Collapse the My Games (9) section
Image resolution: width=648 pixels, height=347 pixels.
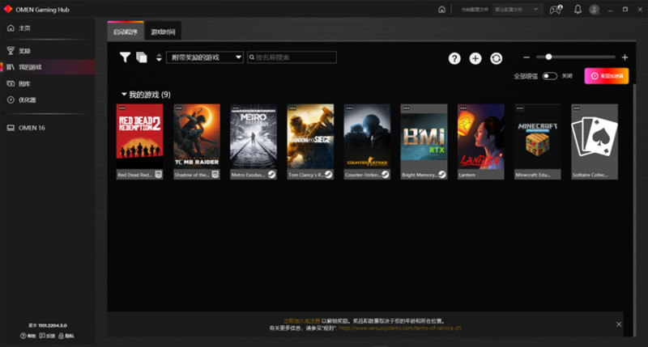pos(124,95)
